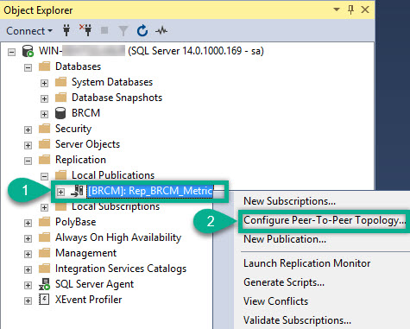Expand the Security folder
The height and width of the screenshot is (329, 410).
pyautogui.click(x=28, y=130)
